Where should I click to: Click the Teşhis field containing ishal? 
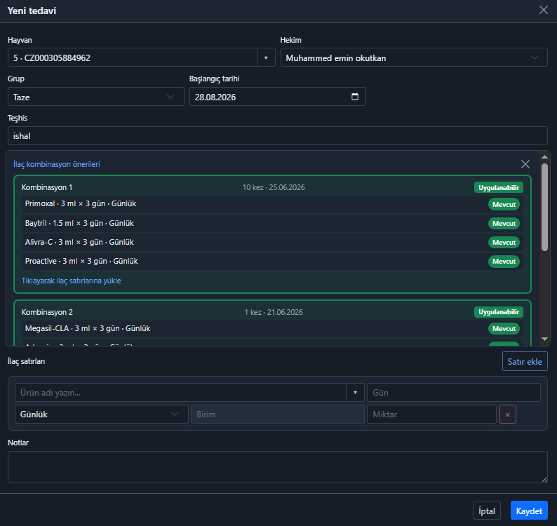tap(277, 135)
